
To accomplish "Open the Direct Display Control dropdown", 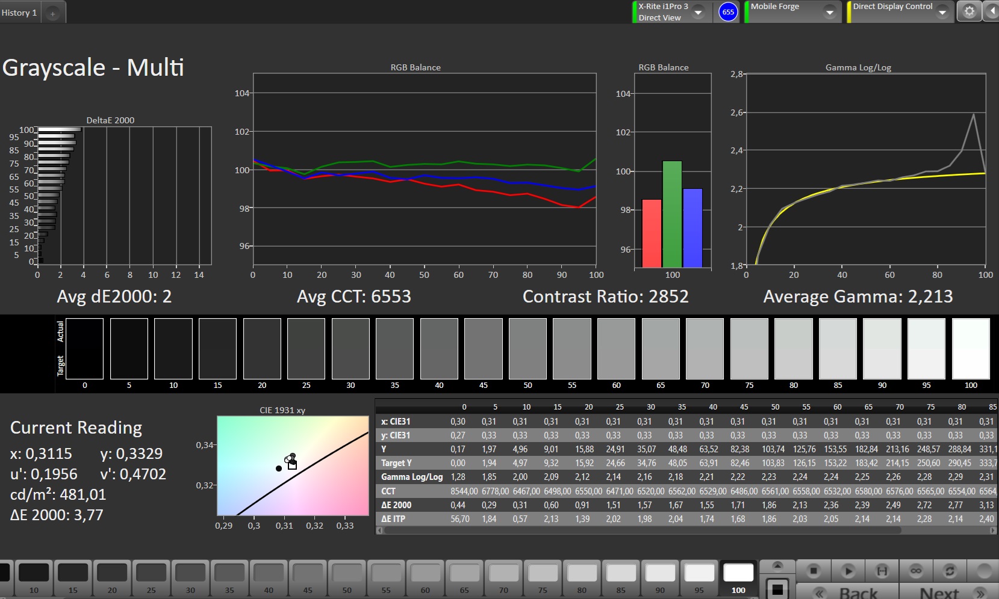I will click(942, 12).
